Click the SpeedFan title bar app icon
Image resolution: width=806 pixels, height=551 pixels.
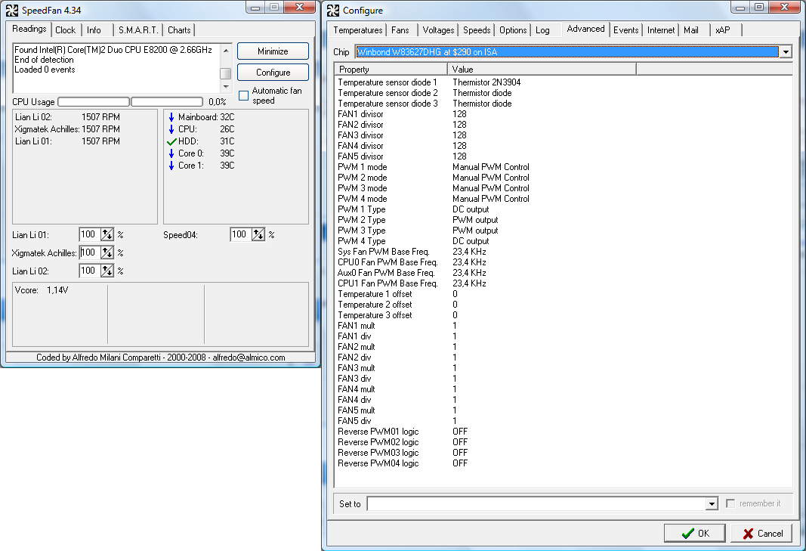(x=12, y=11)
